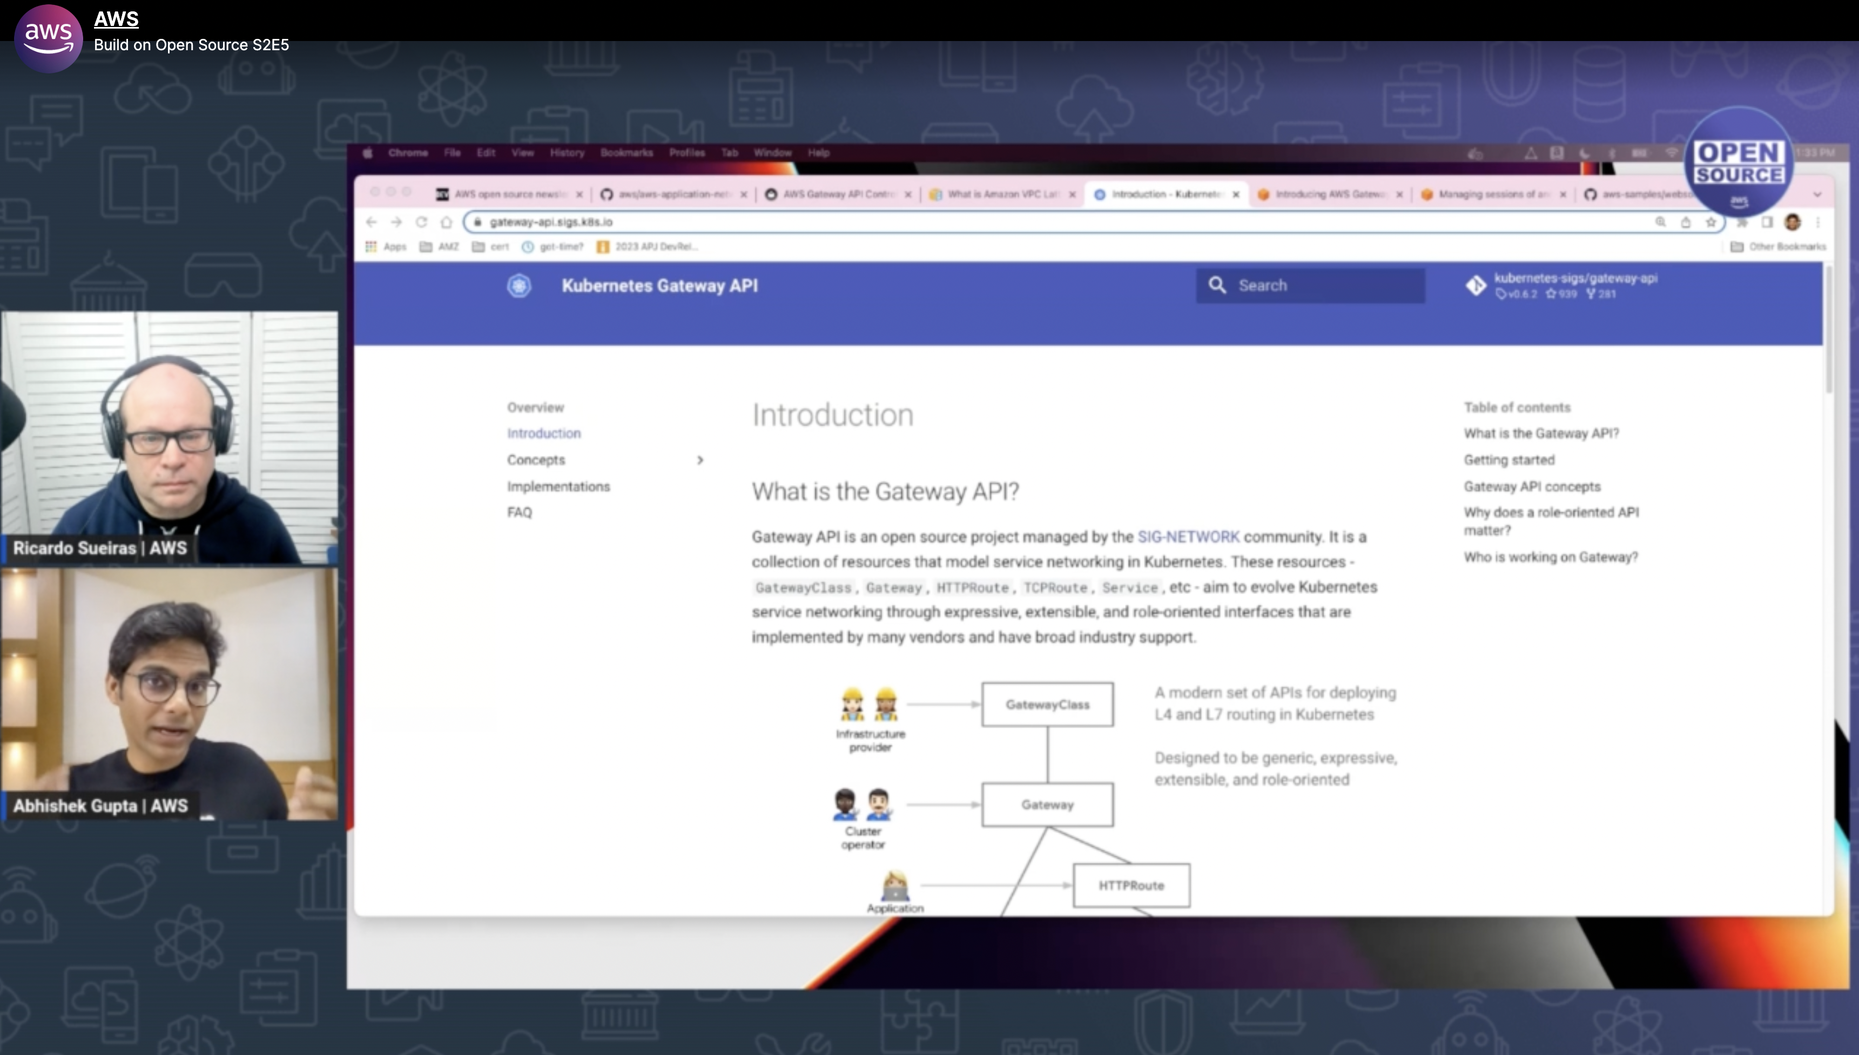The width and height of the screenshot is (1859, 1055).
Task: Jump to Gateway API concepts in contents
Action: click(x=1532, y=486)
